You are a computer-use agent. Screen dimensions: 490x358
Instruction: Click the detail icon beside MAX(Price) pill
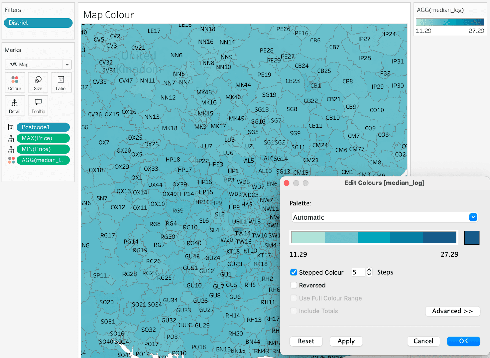coord(11,138)
